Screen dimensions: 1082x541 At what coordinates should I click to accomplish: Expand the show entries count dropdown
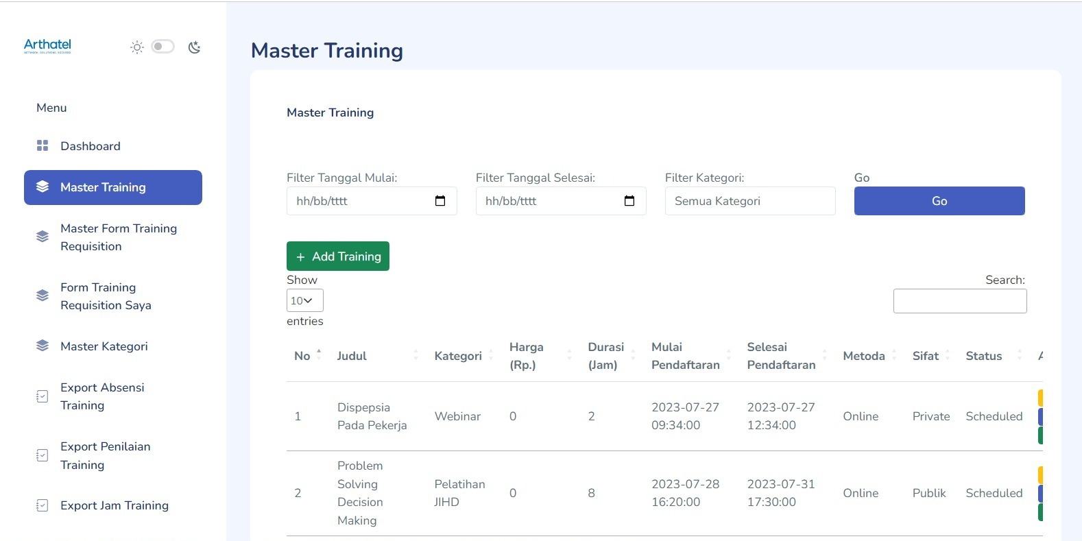pyautogui.click(x=304, y=300)
